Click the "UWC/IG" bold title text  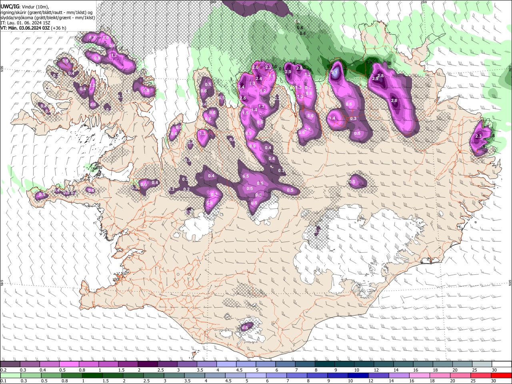coord(9,7)
